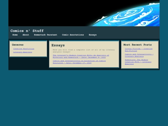
Task: Select Comic Annotations menu item
Action: pos(73,35)
